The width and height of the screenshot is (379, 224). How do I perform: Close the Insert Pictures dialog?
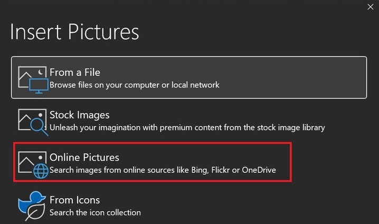pyautogui.click(x=371, y=7)
